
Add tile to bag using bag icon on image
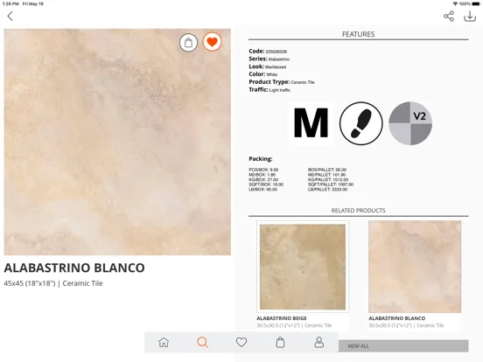click(188, 43)
